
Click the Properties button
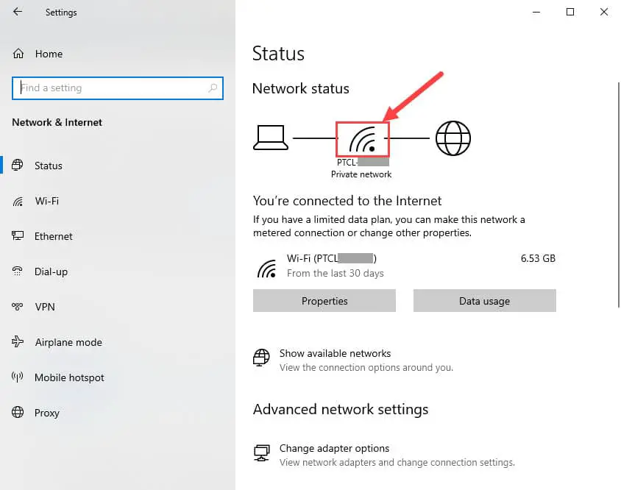click(324, 301)
